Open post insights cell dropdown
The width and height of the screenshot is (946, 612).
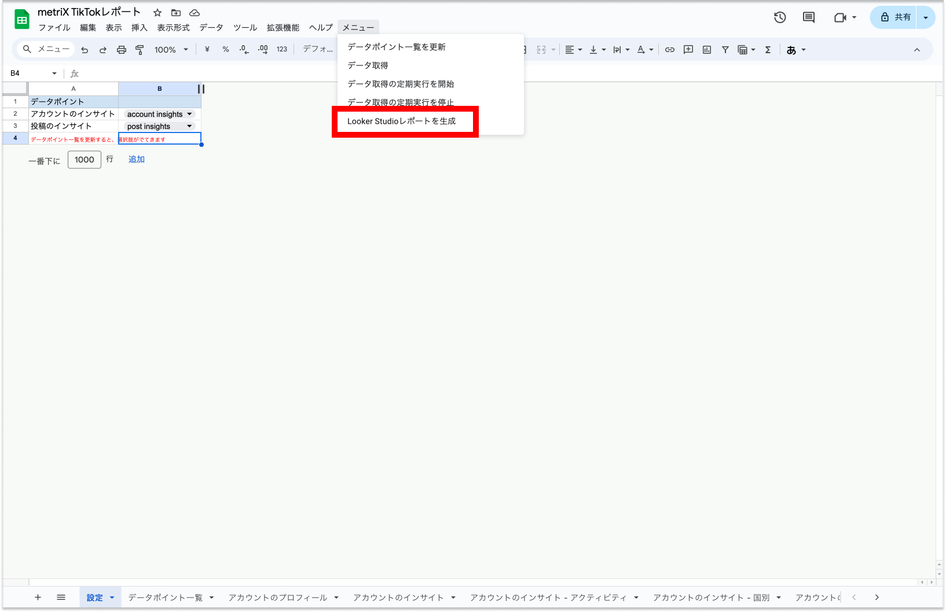click(189, 126)
